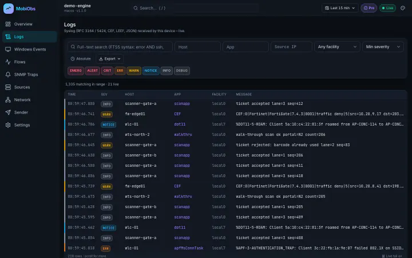Click the Export download icon
412x258 pixels.
pos(101,58)
